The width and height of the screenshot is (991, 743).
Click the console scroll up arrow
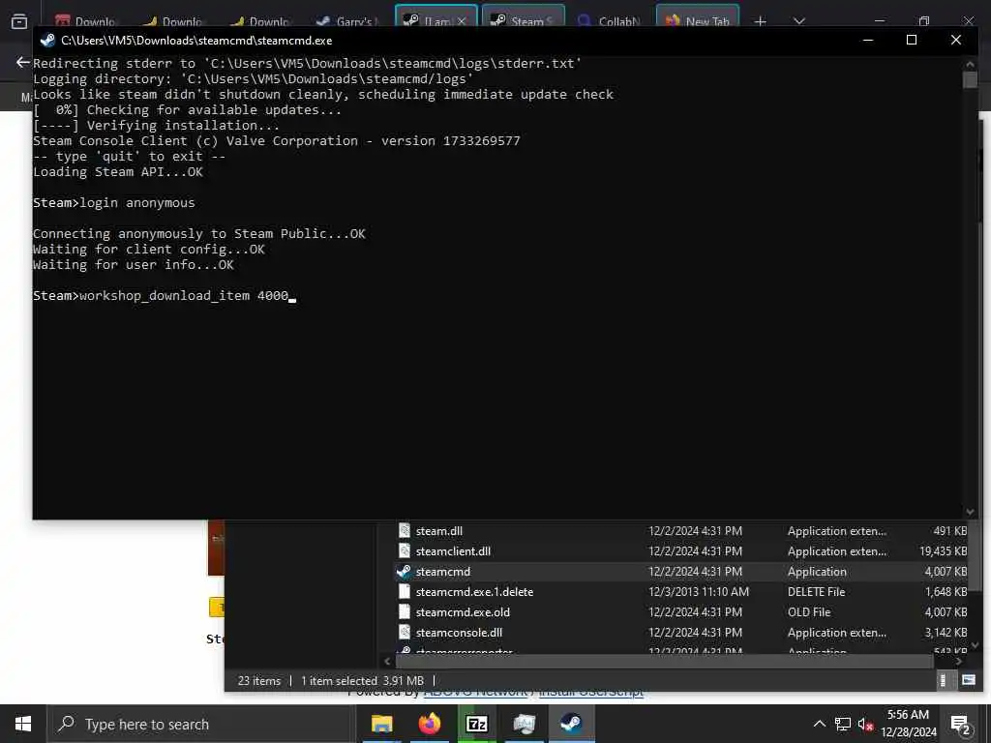tap(970, 64)
